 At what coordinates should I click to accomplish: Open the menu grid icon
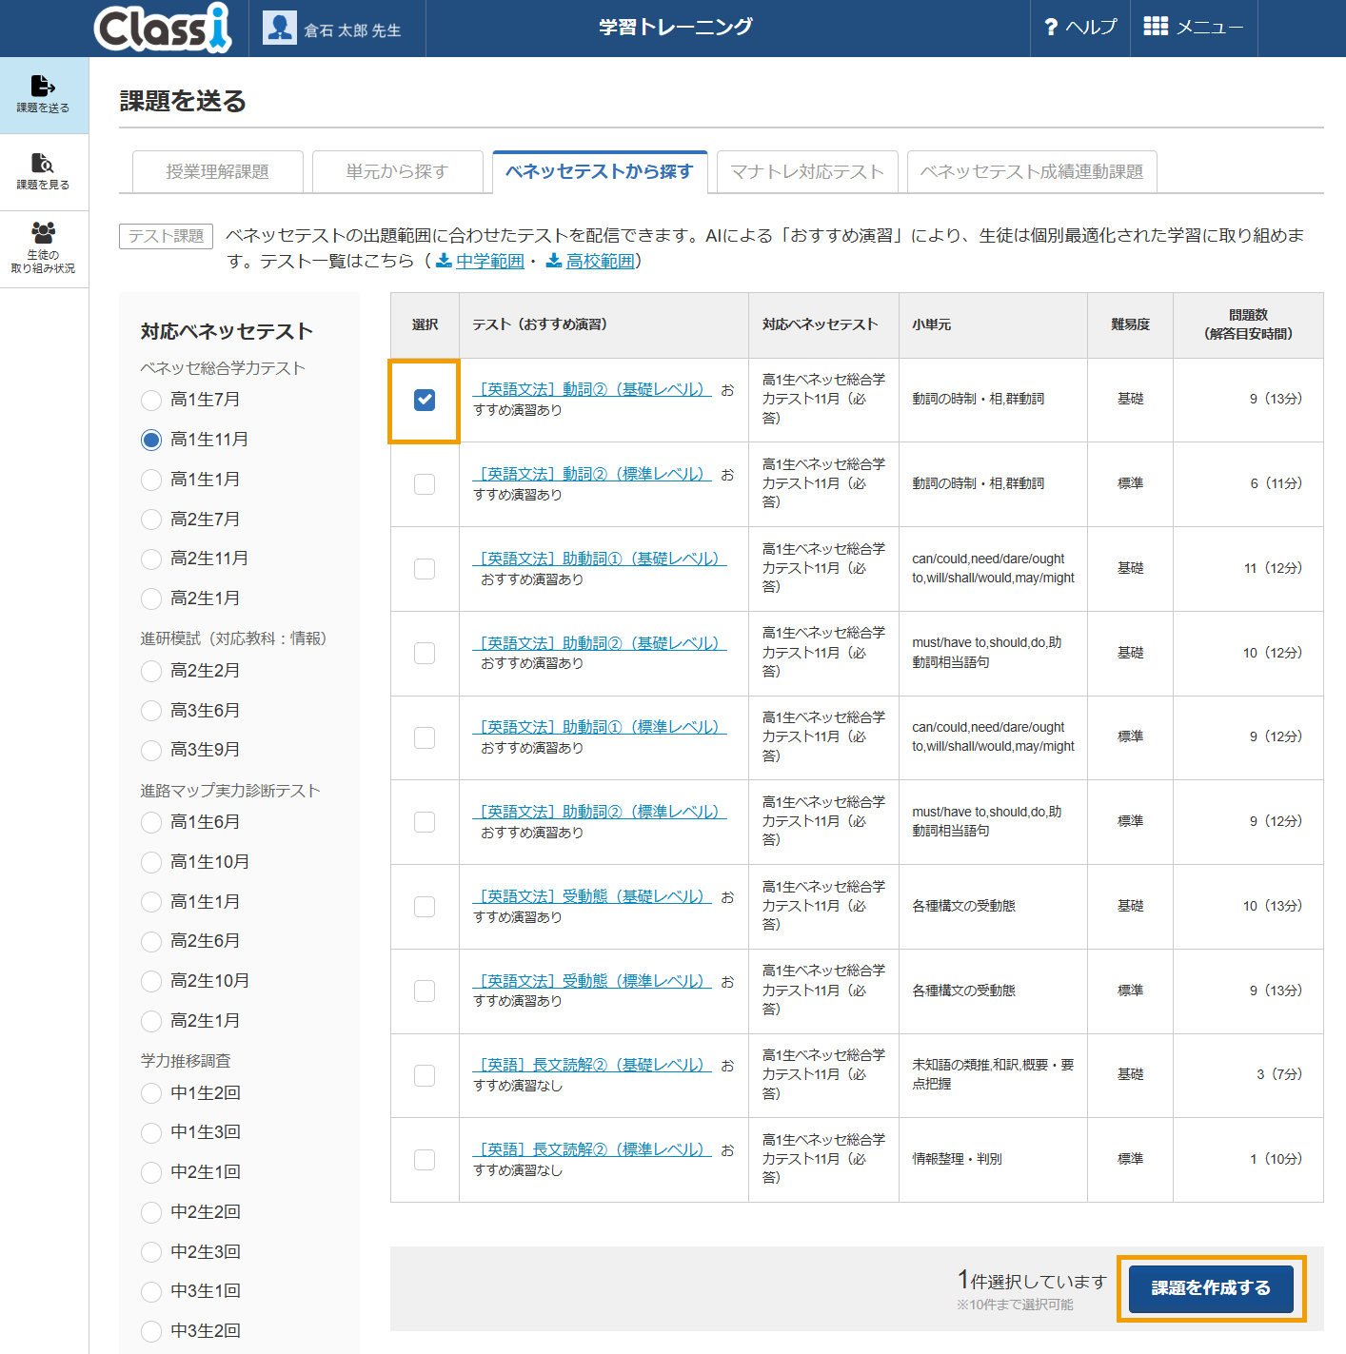point(1156,27)
